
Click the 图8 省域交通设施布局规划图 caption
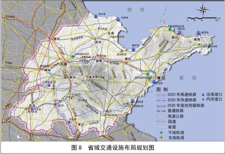[113, 148]
